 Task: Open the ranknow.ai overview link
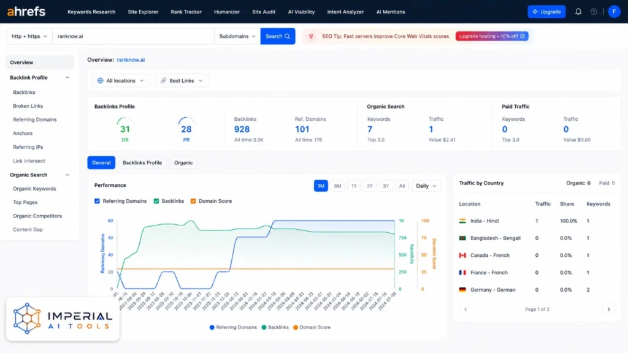pos(131,59)
